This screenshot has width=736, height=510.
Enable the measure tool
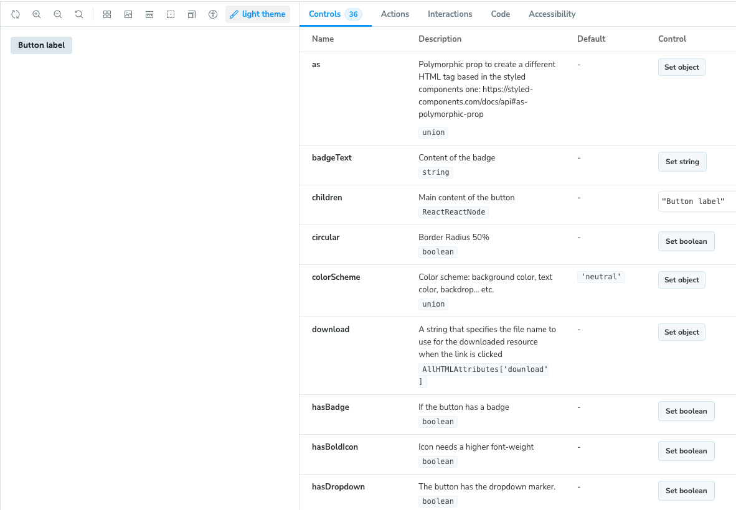(149, 14)
